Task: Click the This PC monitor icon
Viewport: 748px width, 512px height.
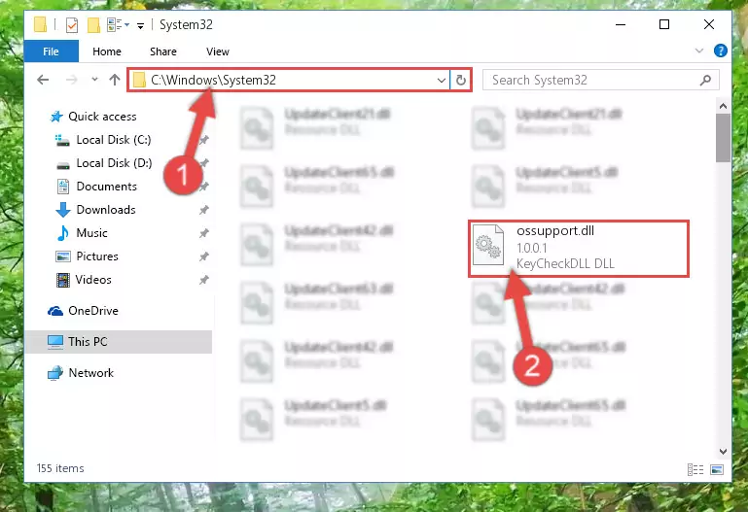Action: (55, 342)
